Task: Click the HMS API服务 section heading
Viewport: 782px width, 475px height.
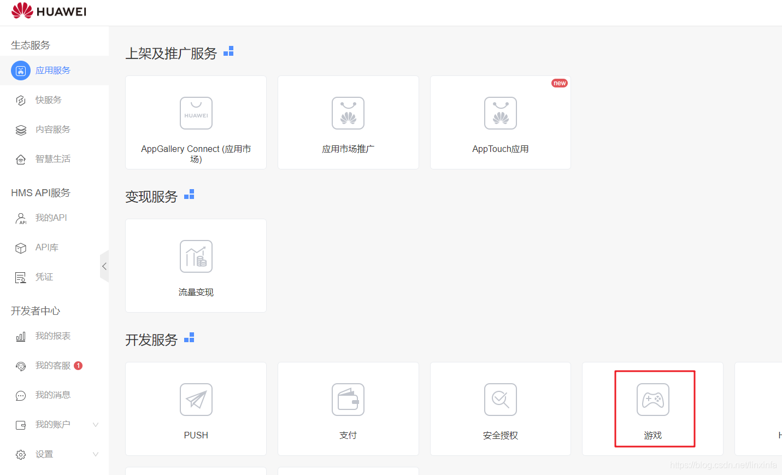Action: tap(41, 193)
